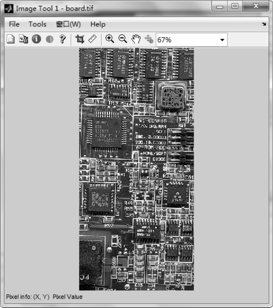This screenshot has width=273, height=308.
Task: Click the Pixel Region tool icon
Action: click(x=23, y=39)
